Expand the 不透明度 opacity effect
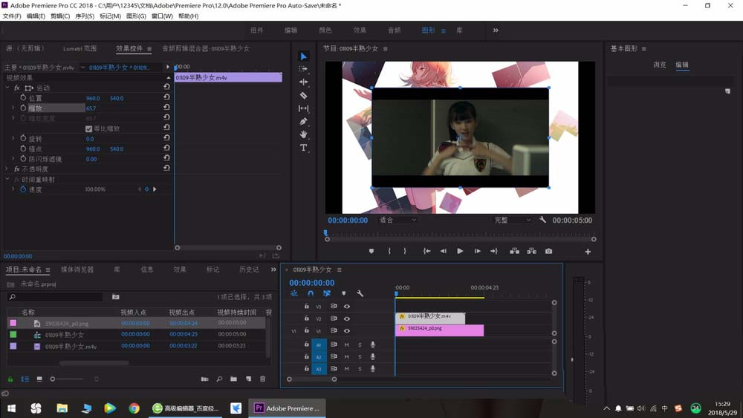 click(x=7, y=169)
